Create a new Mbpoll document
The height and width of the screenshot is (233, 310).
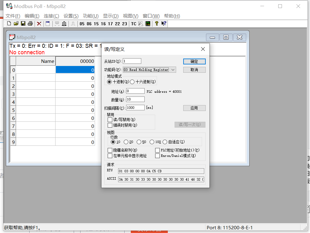10,23
